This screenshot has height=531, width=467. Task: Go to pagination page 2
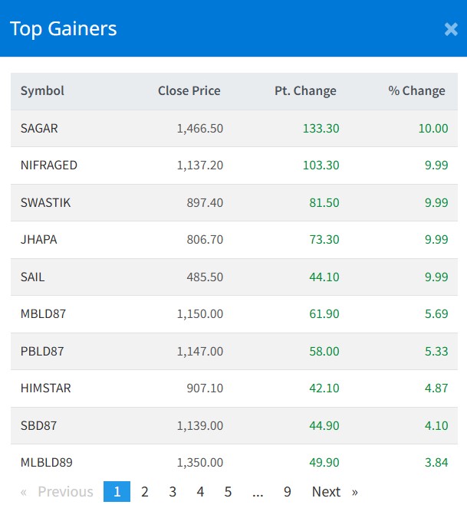pos(145,492)
